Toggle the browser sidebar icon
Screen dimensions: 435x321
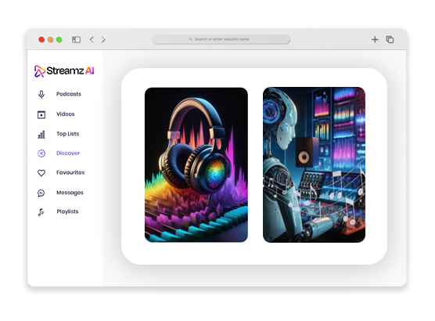tap(77, 39)
